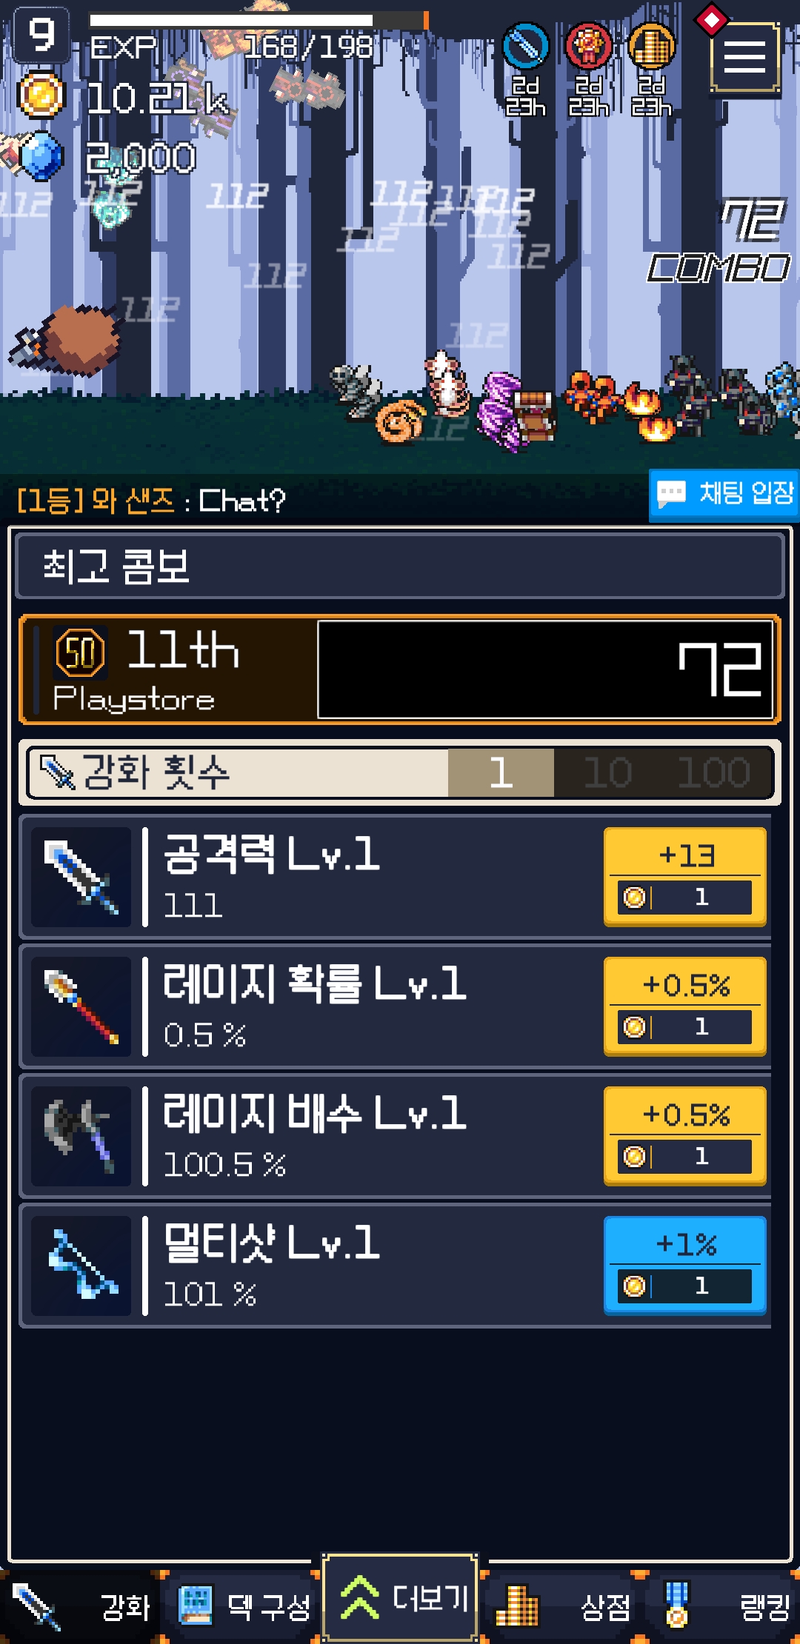
Task: Open the hamburger menu at top right
Action: point(744,57)
